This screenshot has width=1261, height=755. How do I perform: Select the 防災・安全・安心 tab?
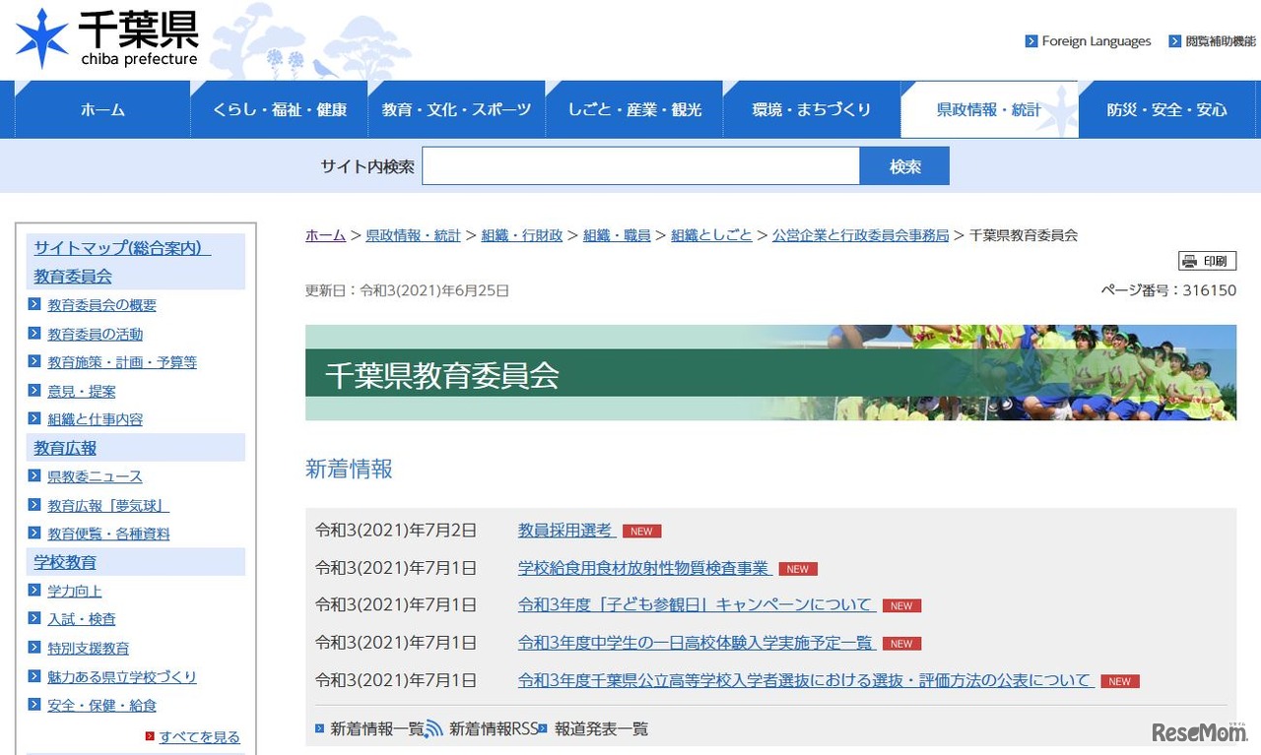point(1166,110)
